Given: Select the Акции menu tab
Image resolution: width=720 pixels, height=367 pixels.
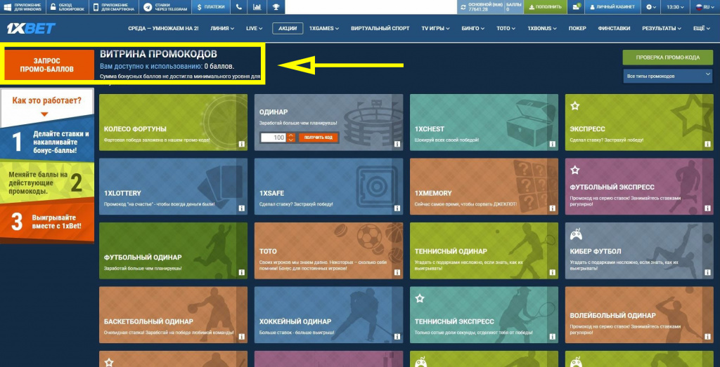Looking at the screenshot, I should tap(288, 28).
